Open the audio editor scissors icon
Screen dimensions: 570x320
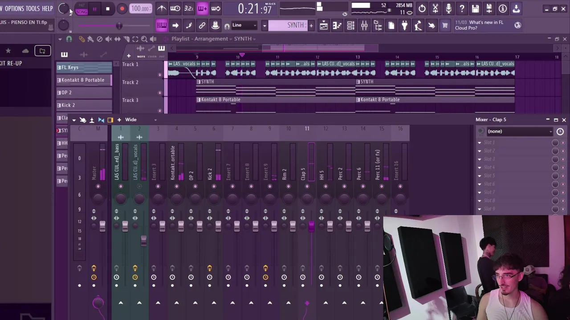pyautogui.click(x=435, y=8)
